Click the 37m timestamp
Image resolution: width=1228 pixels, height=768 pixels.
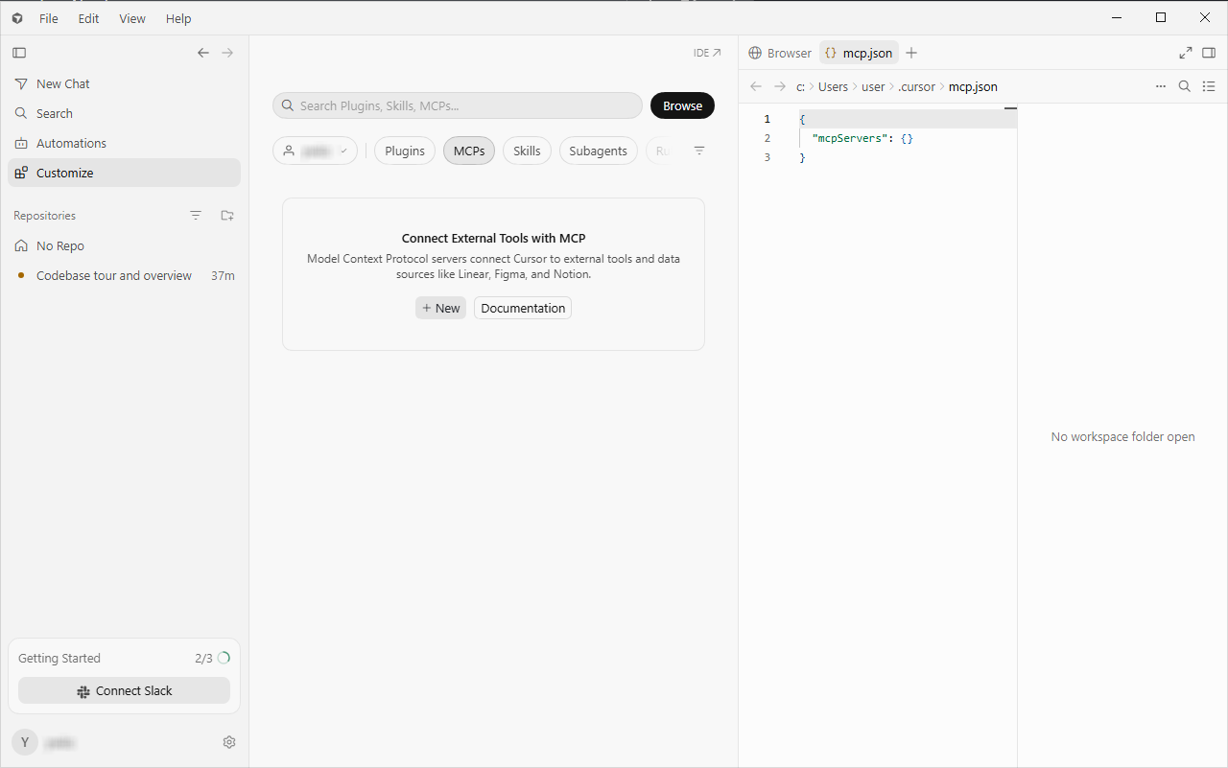(223, 275)
